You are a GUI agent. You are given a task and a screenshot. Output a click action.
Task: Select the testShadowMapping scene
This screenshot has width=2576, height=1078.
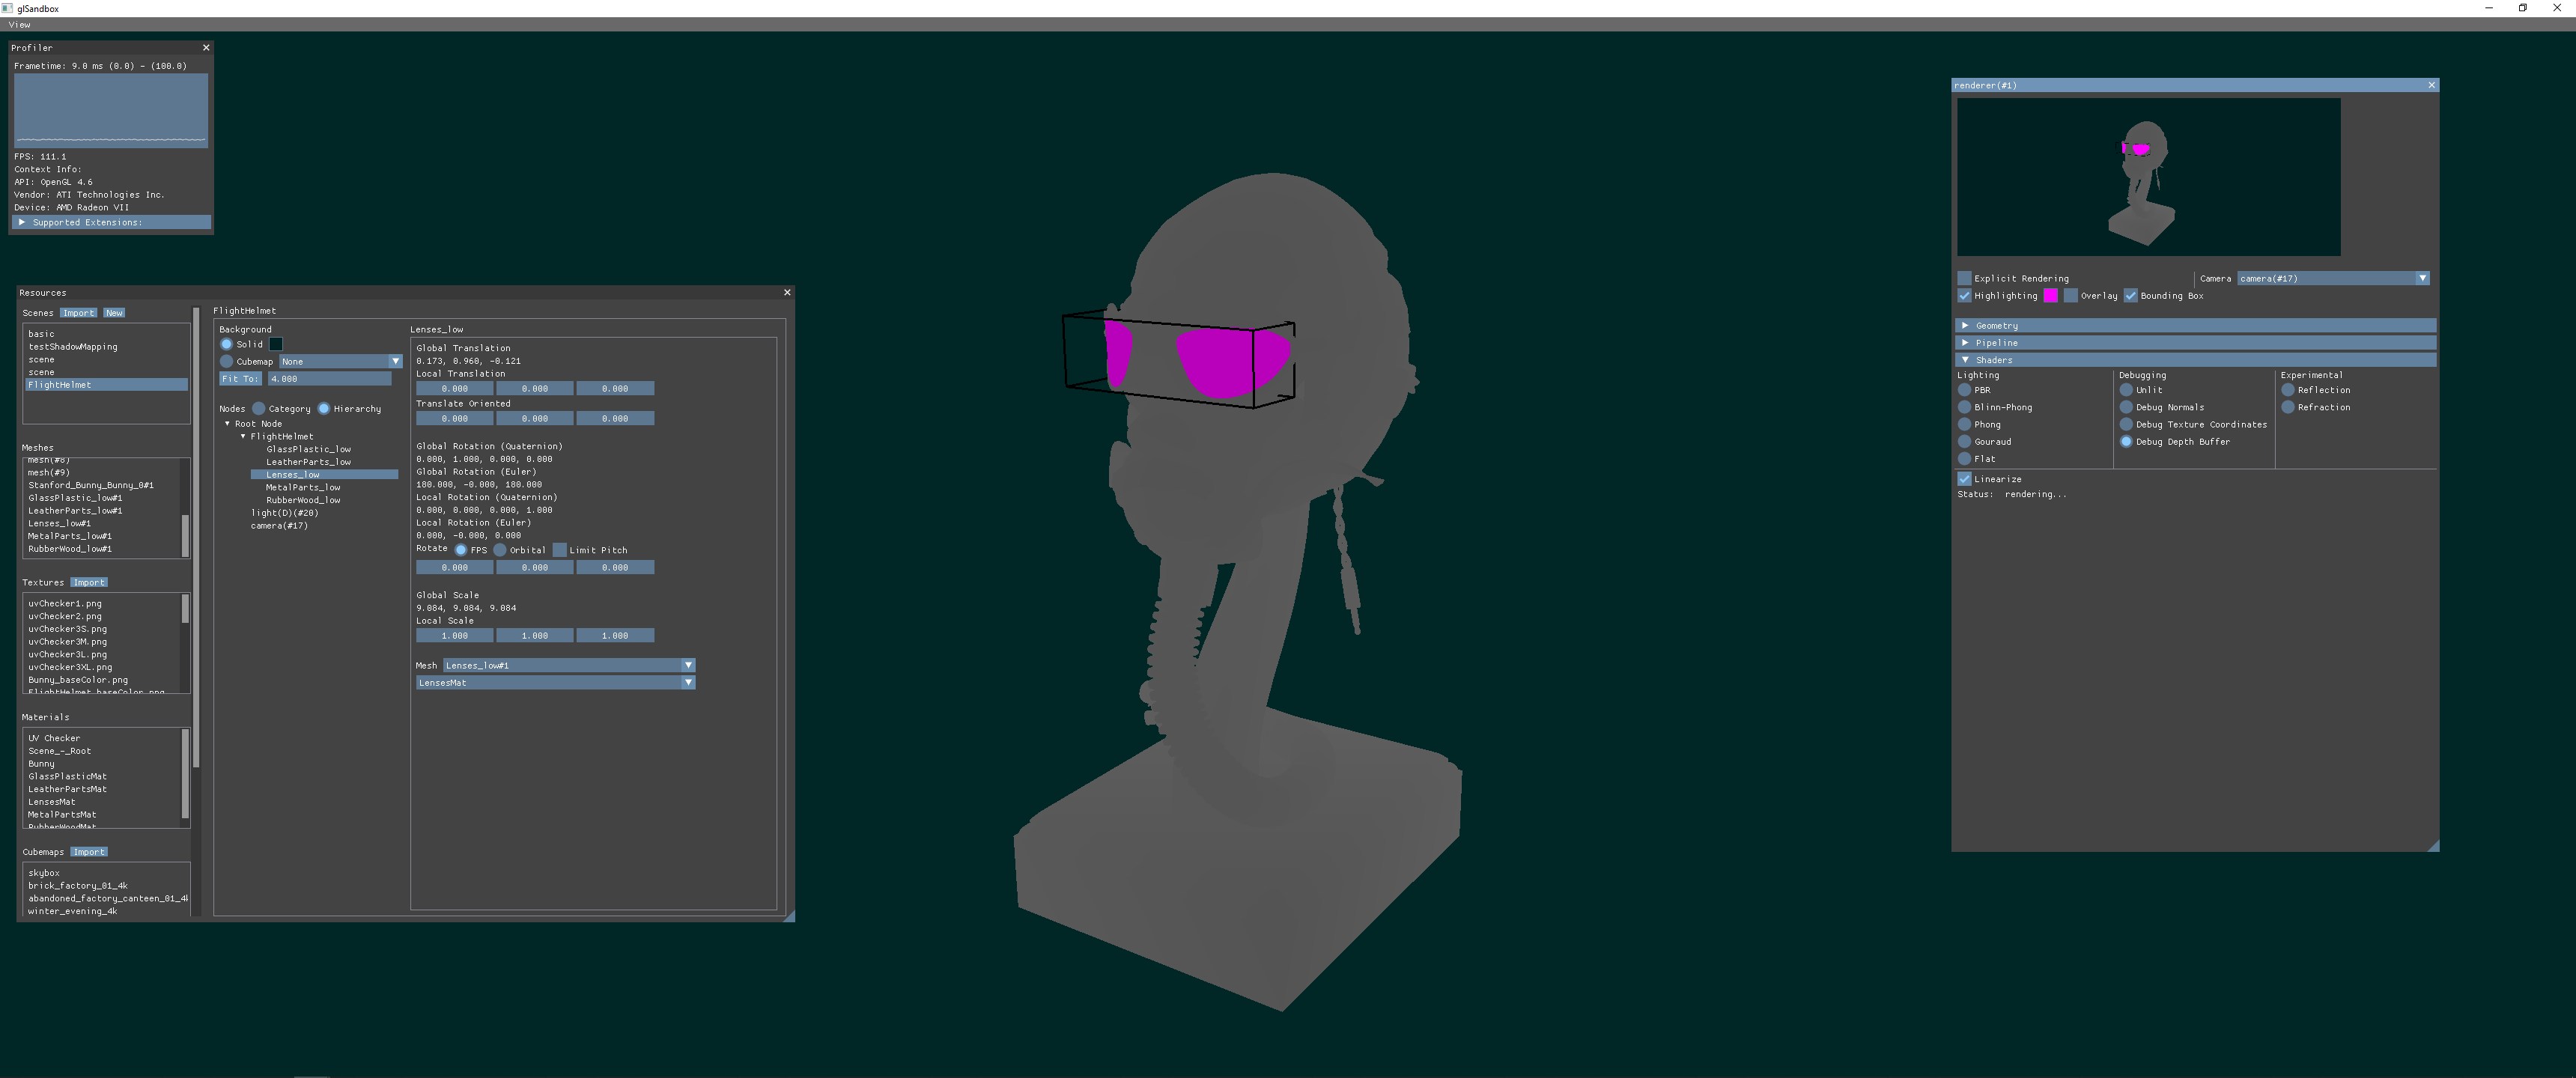pos(73,347)
